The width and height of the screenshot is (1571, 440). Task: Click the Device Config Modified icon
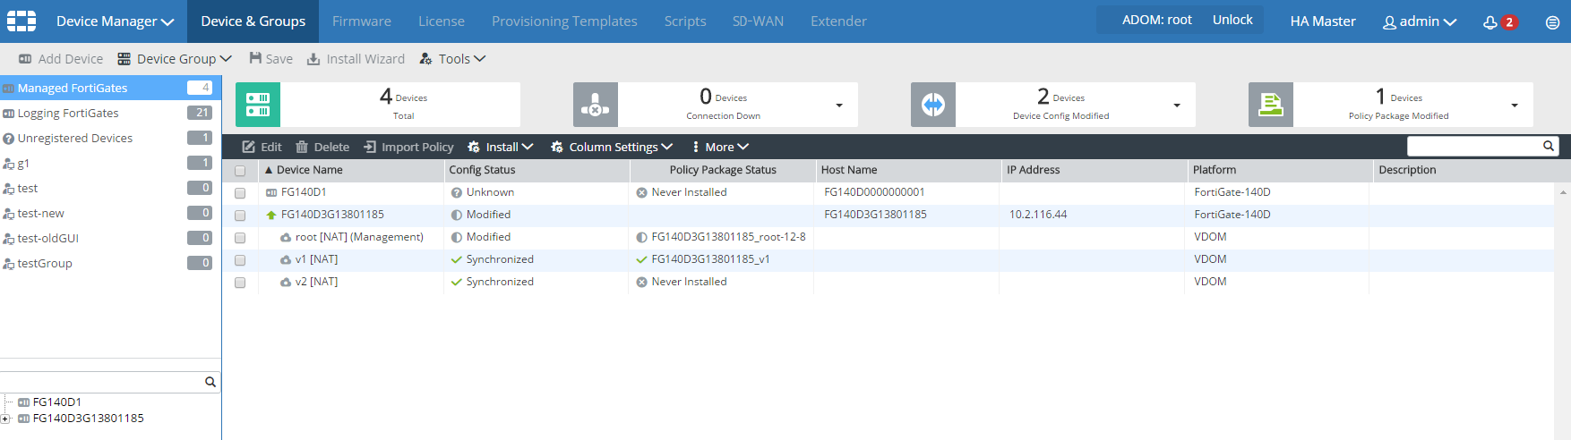point(933,105)
